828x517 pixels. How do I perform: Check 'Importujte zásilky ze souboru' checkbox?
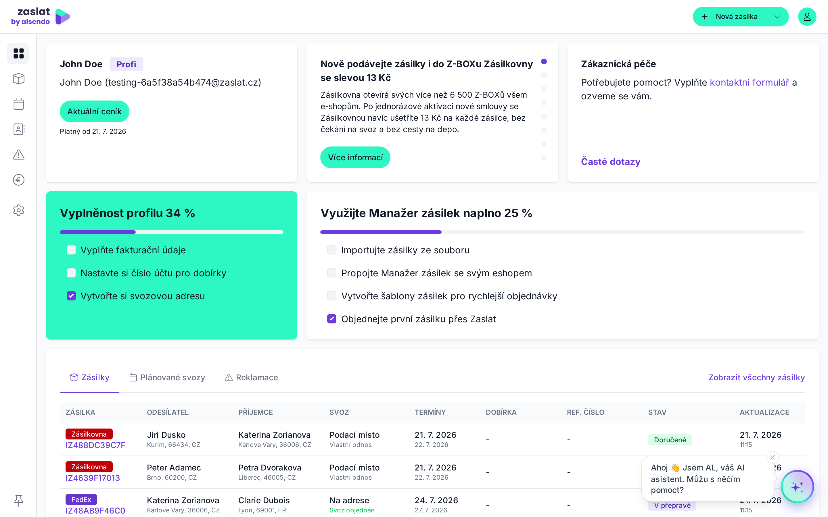tap(331, 250)
